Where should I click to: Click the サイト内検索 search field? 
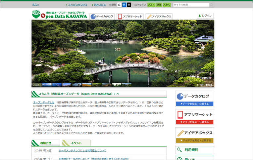pos(191,5)
